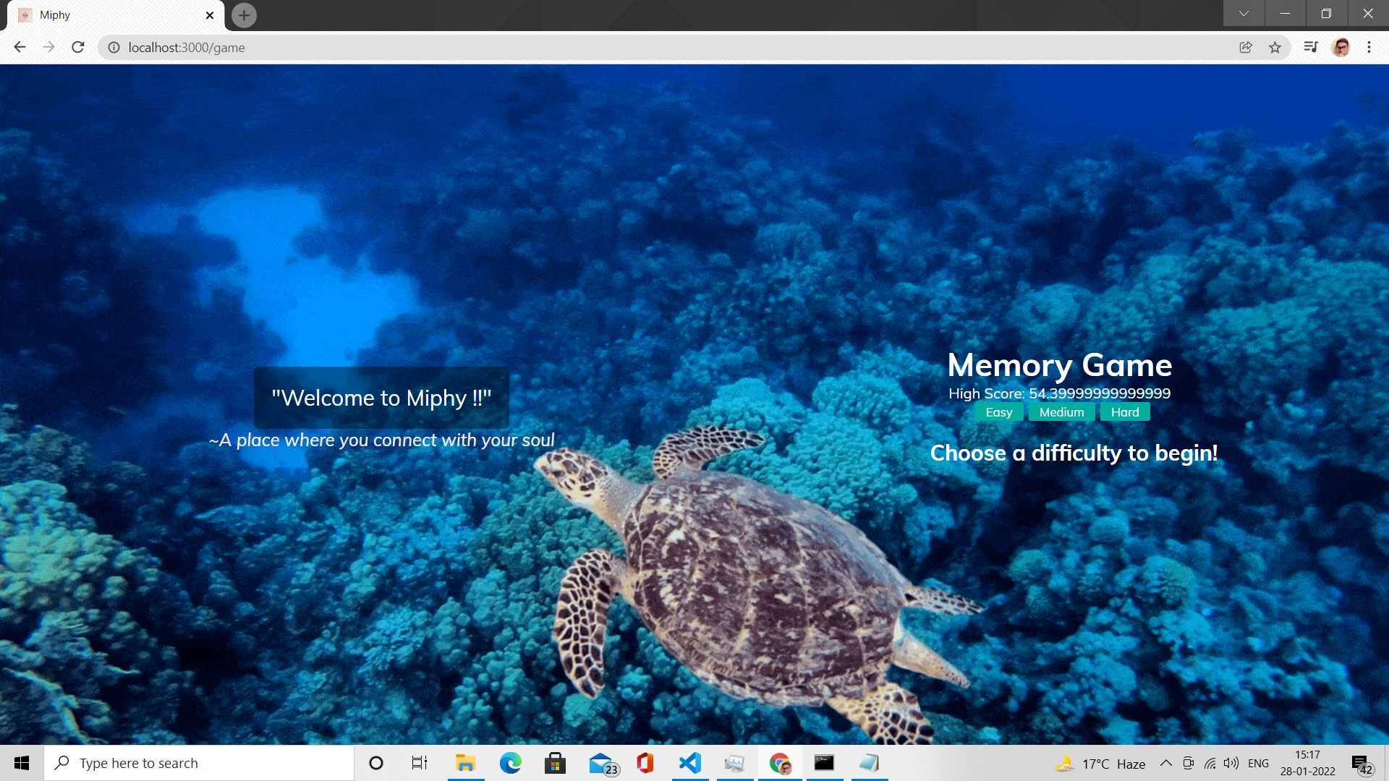Screen dimensions: 1389x781
Task: Click the Easy difficulty button
Action: click(x=998, y=412)
